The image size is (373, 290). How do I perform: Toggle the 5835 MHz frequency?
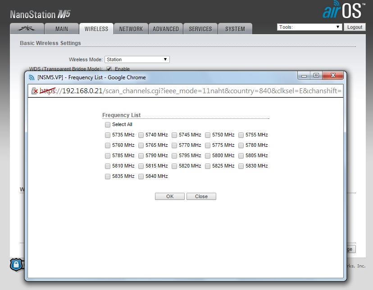click(x=108, y=177)
